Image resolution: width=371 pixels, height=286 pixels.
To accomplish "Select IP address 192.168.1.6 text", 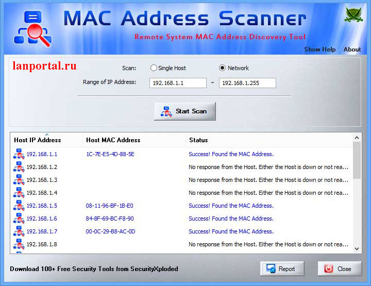I will tap(42, 218).
